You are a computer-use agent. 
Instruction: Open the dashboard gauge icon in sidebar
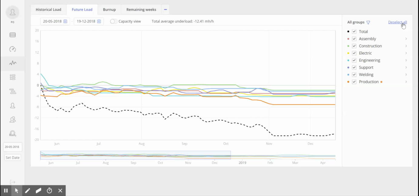tap(12, 49)
